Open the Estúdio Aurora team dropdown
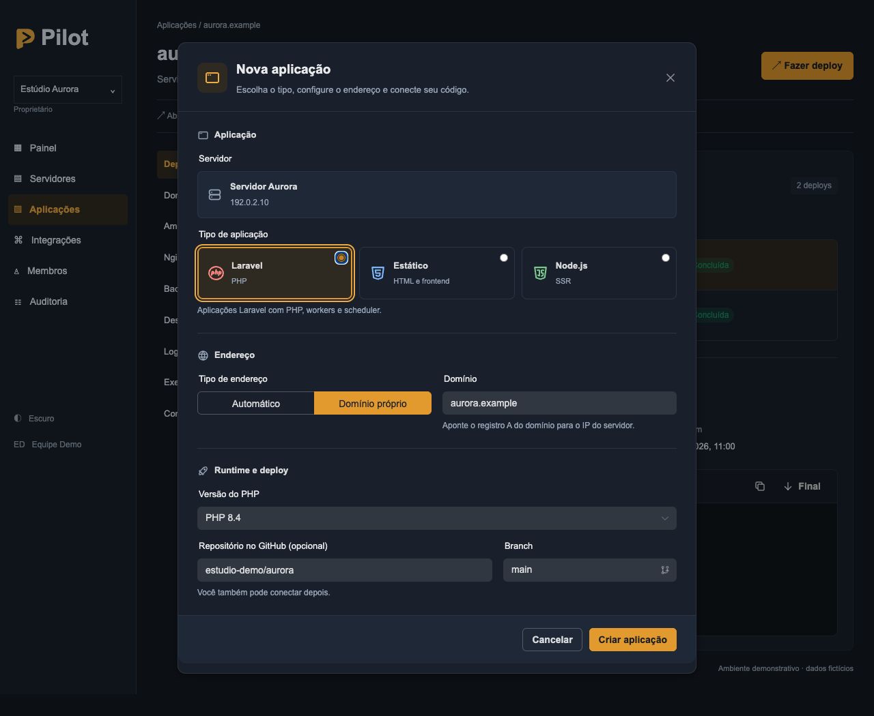Viewport: 874px width, 716px height. tap(68, 89)
